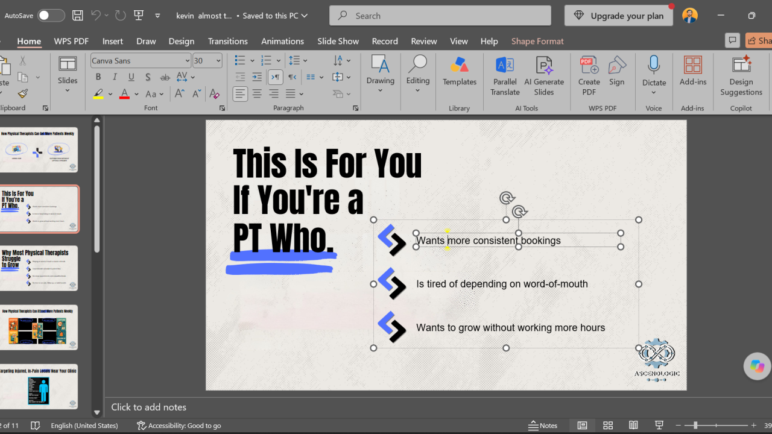The height and width of the screenshot is (434, 772).
Task: Start Dictate microphone
Action: tap(654, 75)
